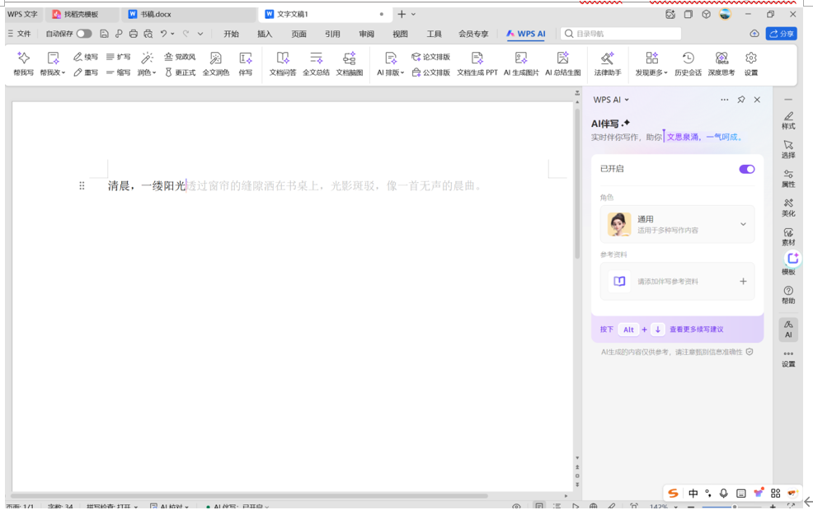Open the 法律助手 legal assistant
The height and width of the screenshot is (510, 813).
point(607,63)
